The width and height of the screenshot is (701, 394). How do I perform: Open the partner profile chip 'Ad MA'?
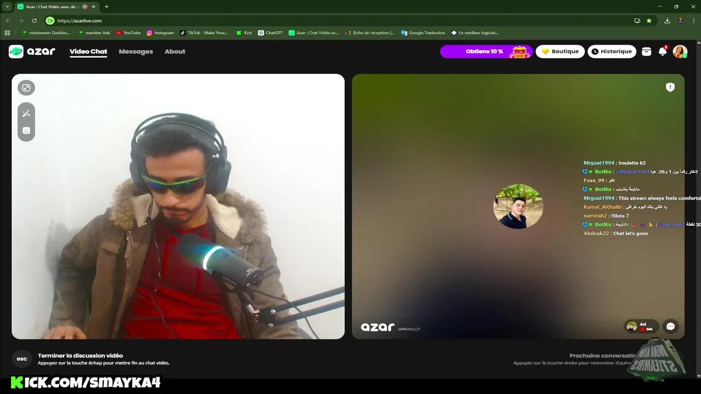pyautogui.click(x=640, y=327)
